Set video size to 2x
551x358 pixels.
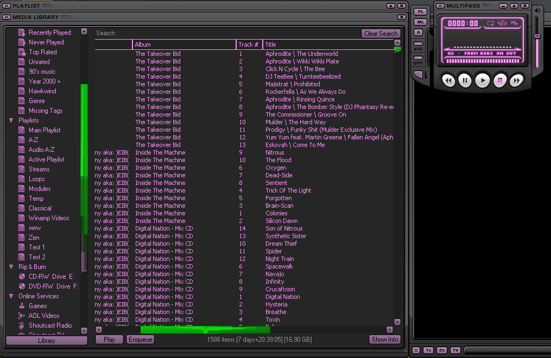[442, 350]
